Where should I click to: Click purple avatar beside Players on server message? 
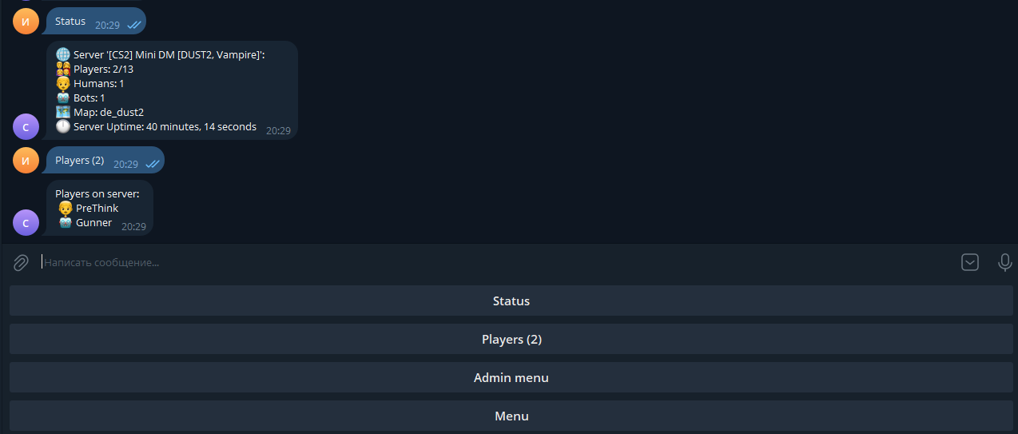click(x=26, y=222)
